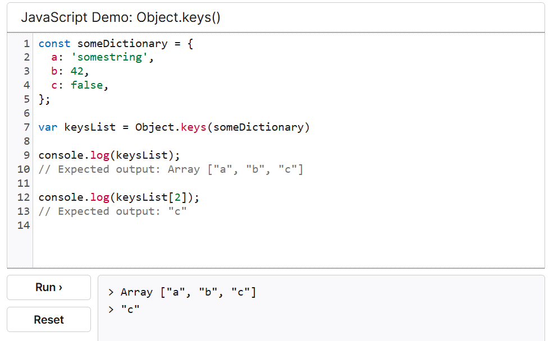Click the Array output line in console

pos(182,292)
